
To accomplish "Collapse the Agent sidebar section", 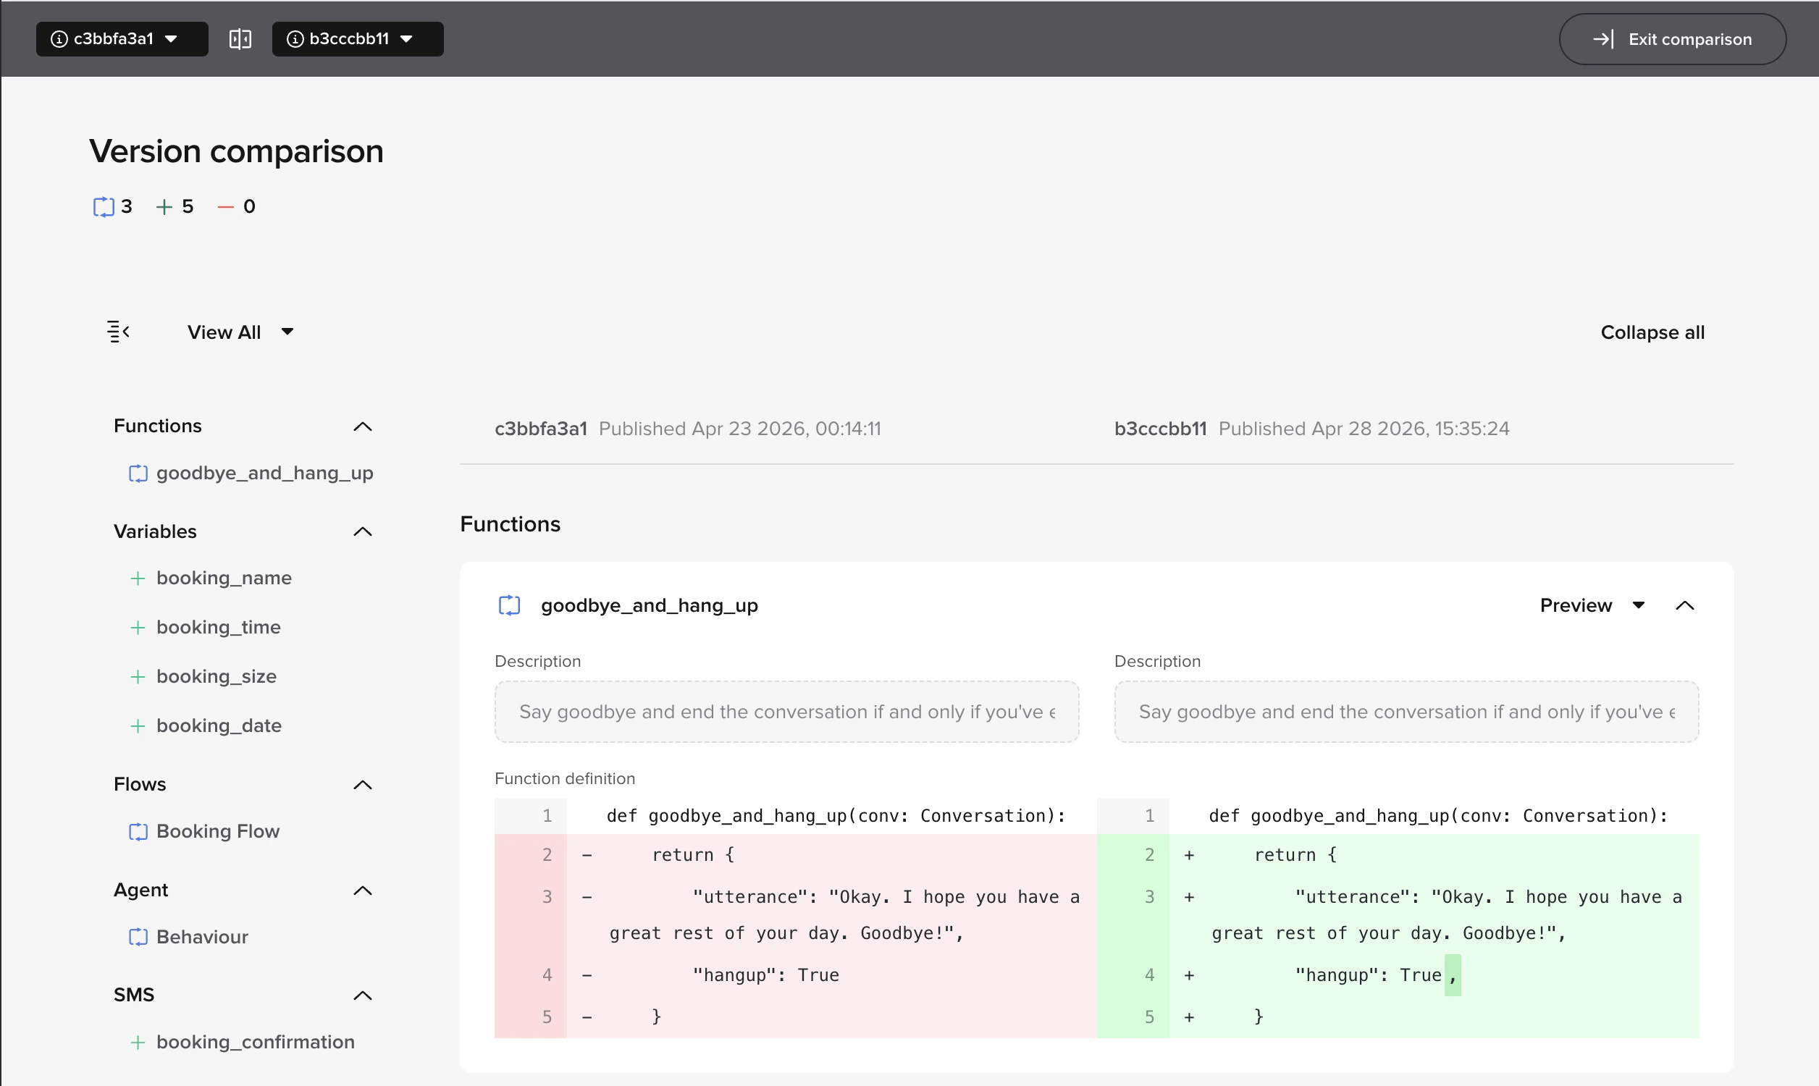I will pos(362,891).
